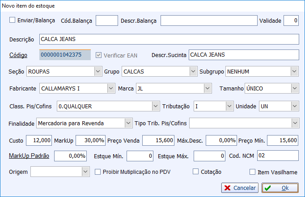Click the Preço Venda field

[x=158, y=140]
